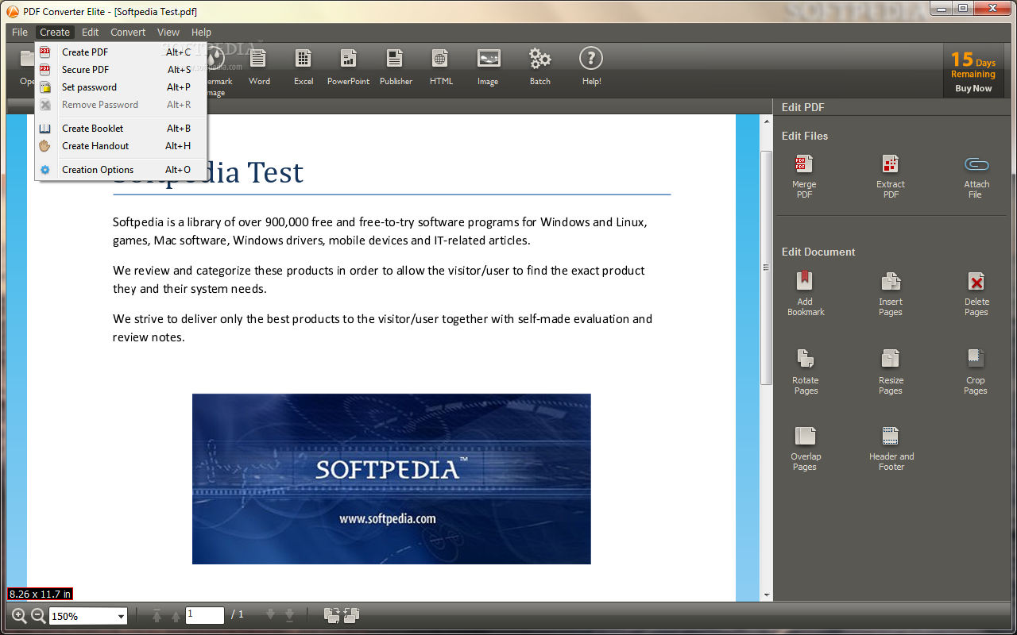Convert to Excel using the toolbar icon
1017x635 pixels.
coord(304,59)
